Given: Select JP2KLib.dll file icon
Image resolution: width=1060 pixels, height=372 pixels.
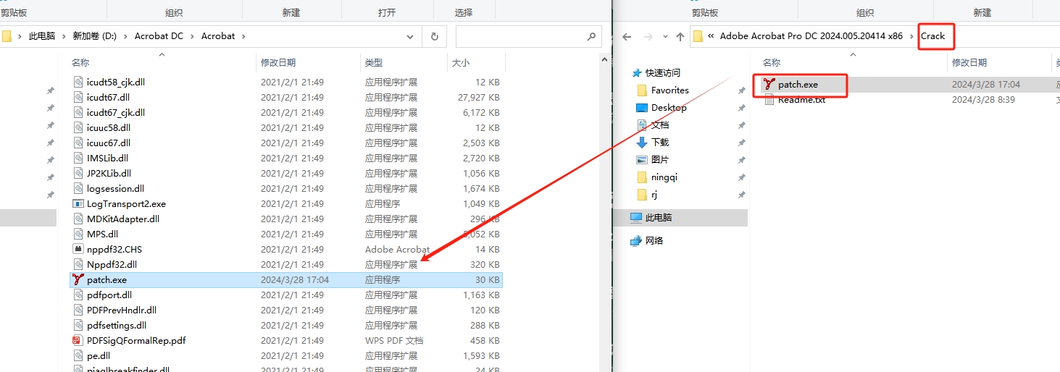Looking at the screenshot, I should (78, 173).
